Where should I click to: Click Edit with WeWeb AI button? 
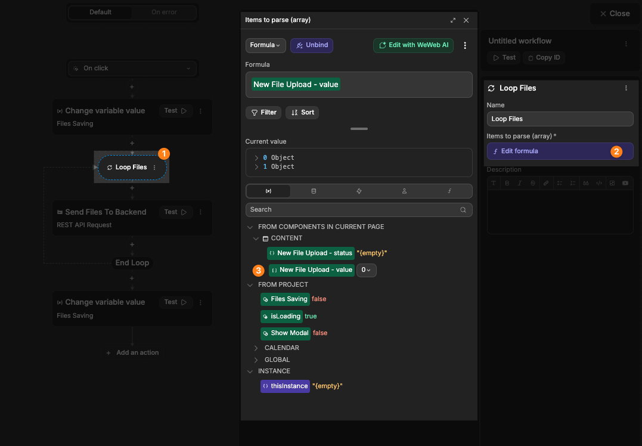(x=414, y=45)
